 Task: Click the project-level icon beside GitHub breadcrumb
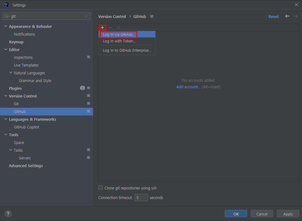(152, 16)
